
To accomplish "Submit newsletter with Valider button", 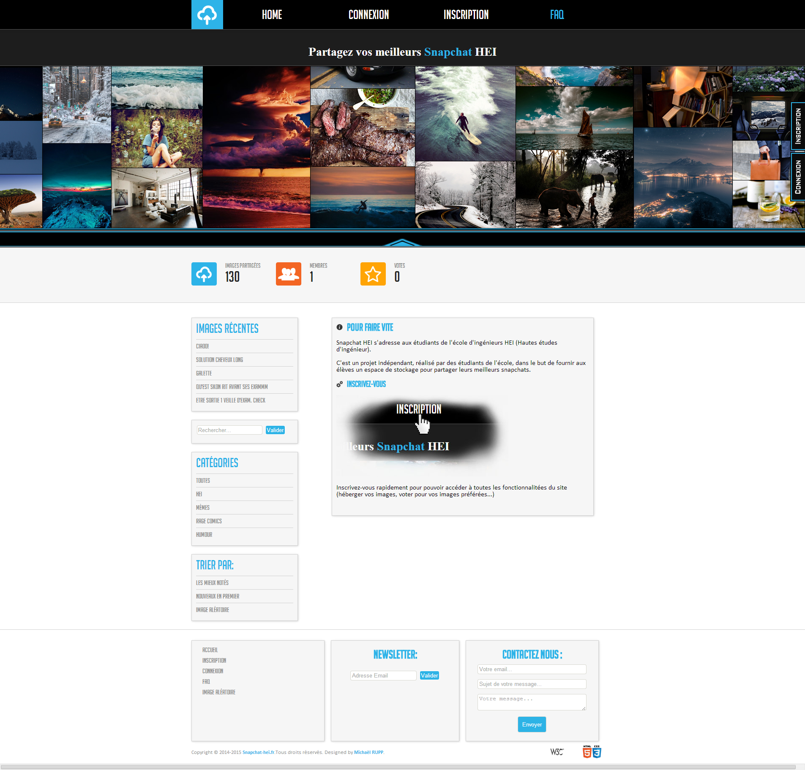I will pos(429,675).
